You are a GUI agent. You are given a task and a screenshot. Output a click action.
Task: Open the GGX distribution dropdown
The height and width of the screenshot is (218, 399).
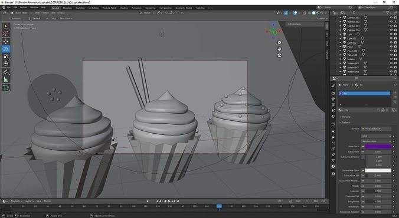pyautogui.click(x=377, y=136)
